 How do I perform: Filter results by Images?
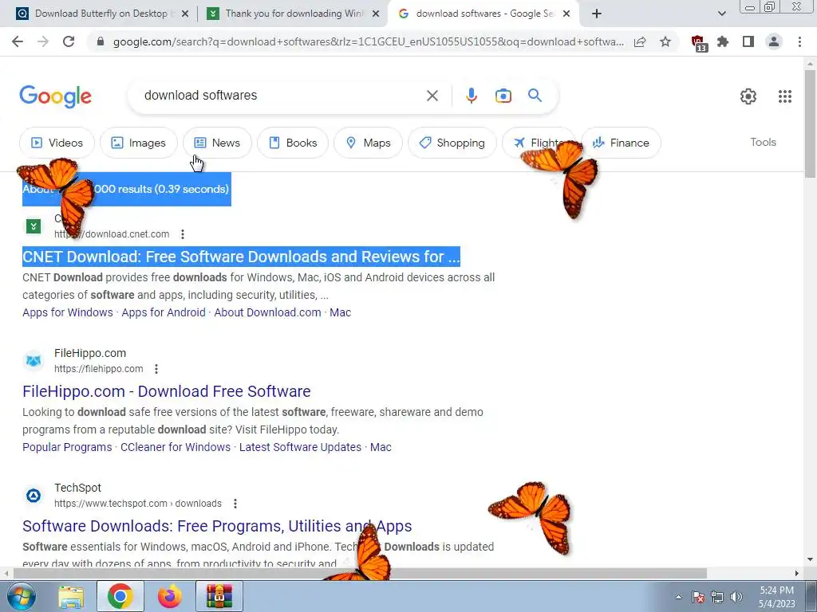[x=139, y=143]
